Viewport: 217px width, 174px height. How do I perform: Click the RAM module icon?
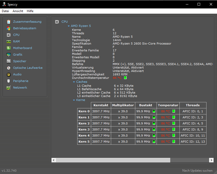(x=9, y=41)
